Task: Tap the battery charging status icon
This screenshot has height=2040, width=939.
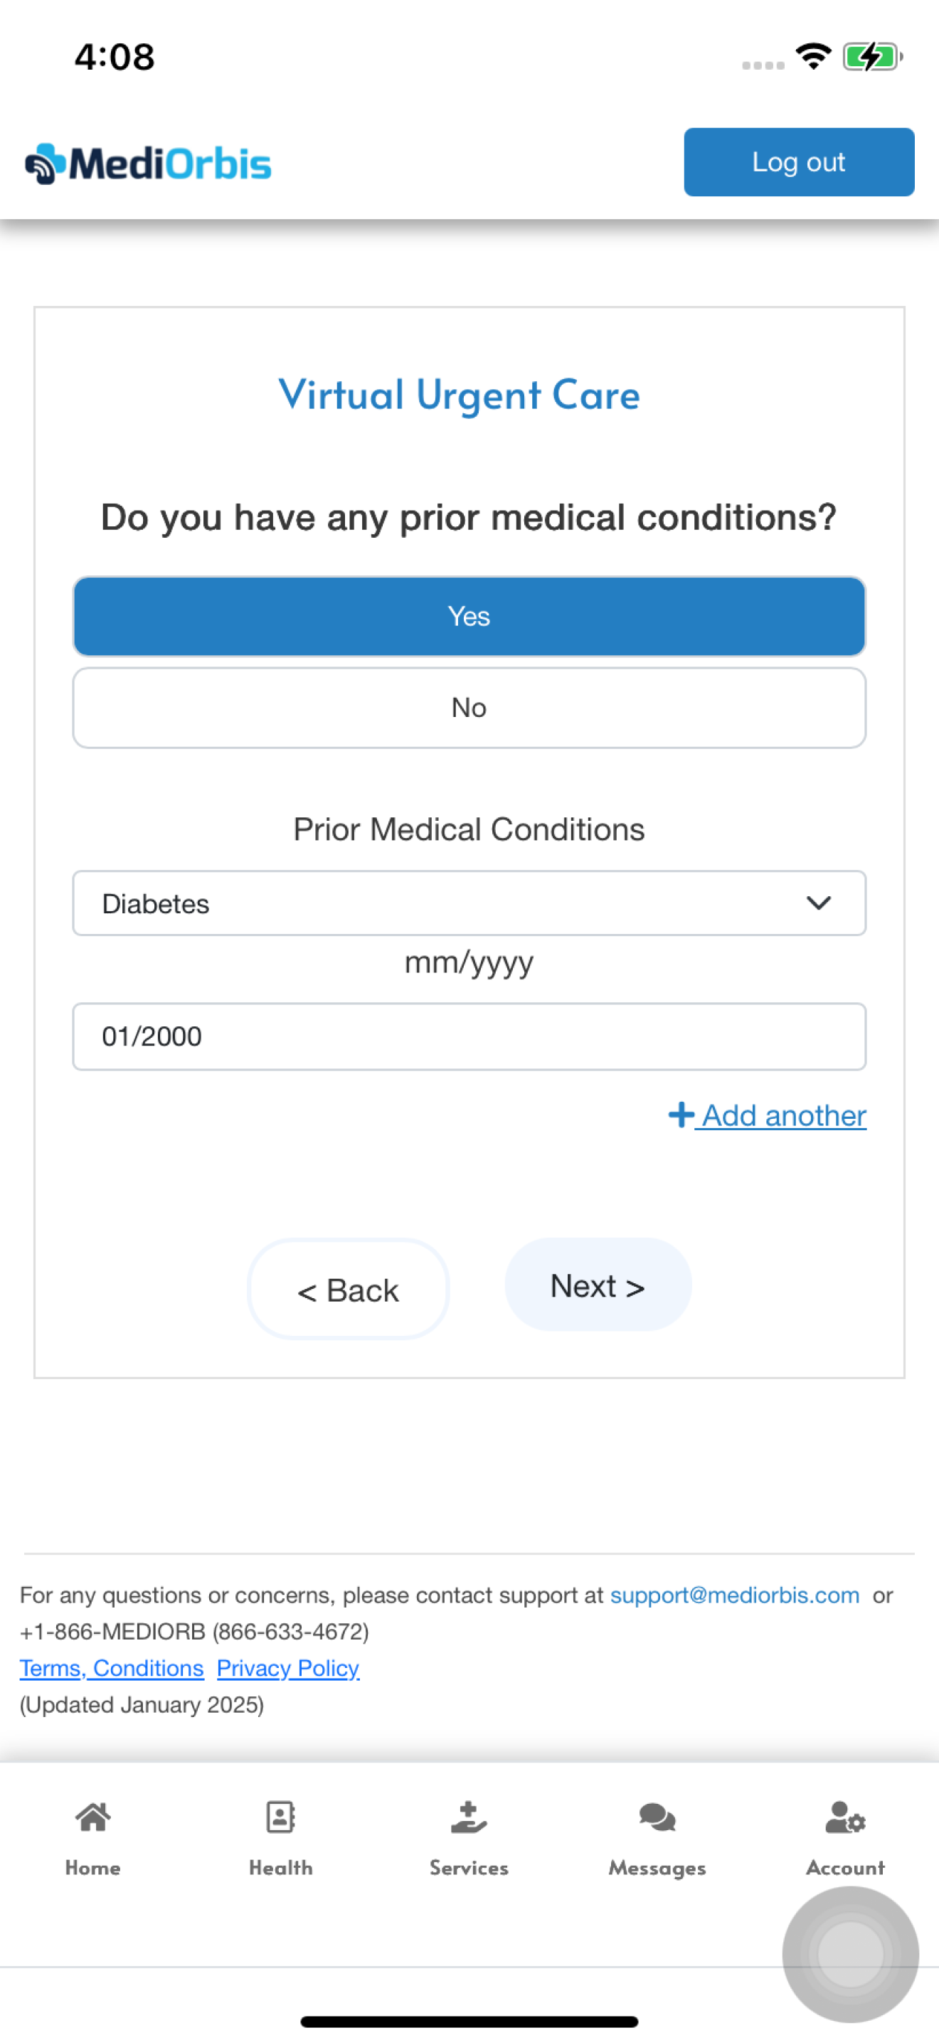Action: [x=873, y=57]
